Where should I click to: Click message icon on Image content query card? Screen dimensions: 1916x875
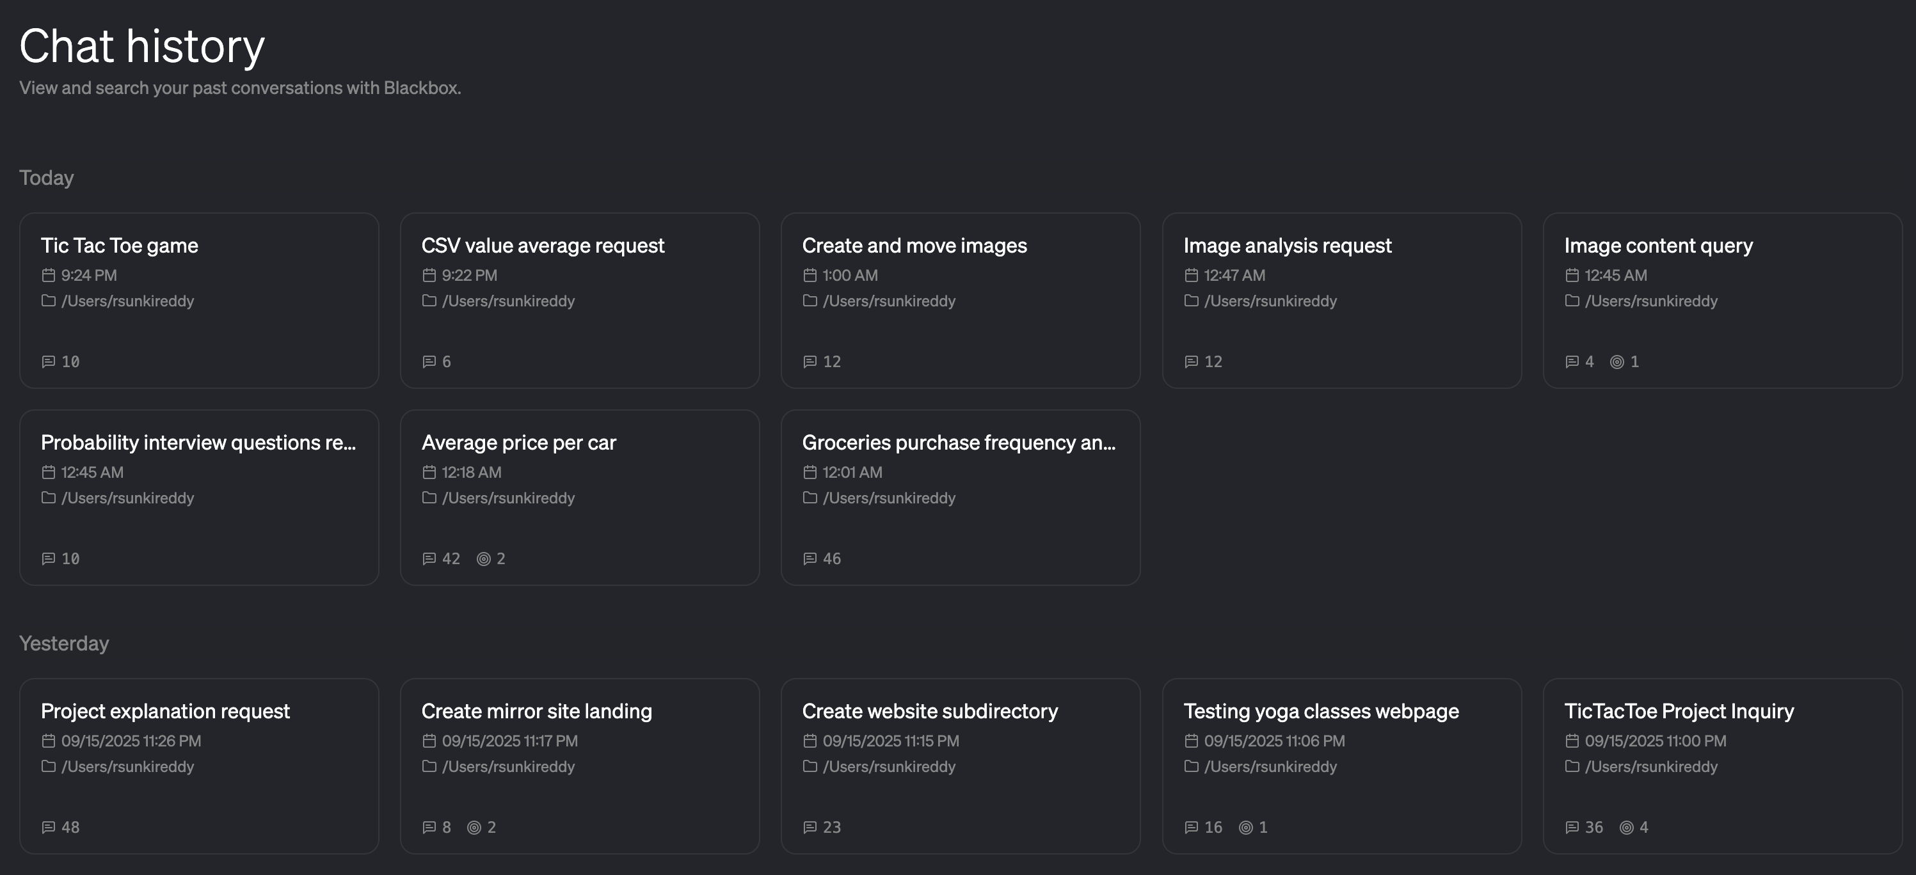coord(1572,361)
